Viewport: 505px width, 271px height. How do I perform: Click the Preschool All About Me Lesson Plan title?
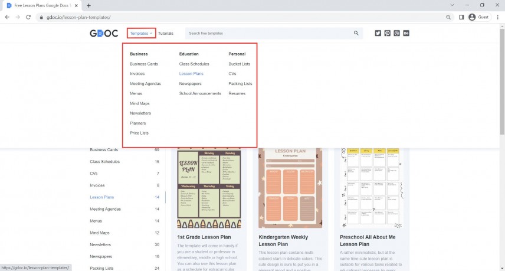(368, 241)
